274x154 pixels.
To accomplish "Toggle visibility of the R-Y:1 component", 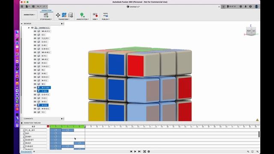I will 35,56.
